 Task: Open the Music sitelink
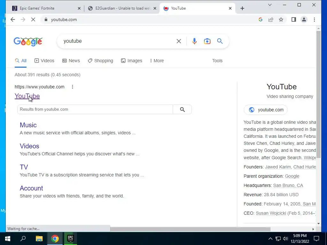(x=28, y=125)
